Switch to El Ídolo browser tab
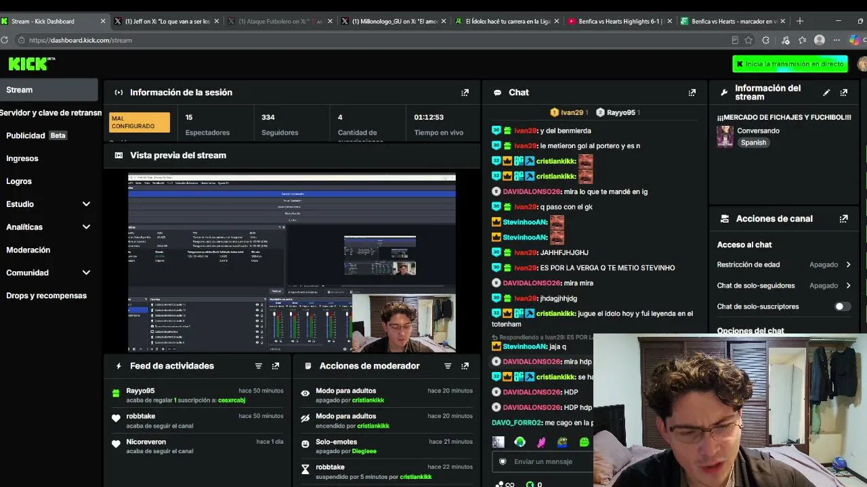 pyautogui.click(x=506, y=21)
